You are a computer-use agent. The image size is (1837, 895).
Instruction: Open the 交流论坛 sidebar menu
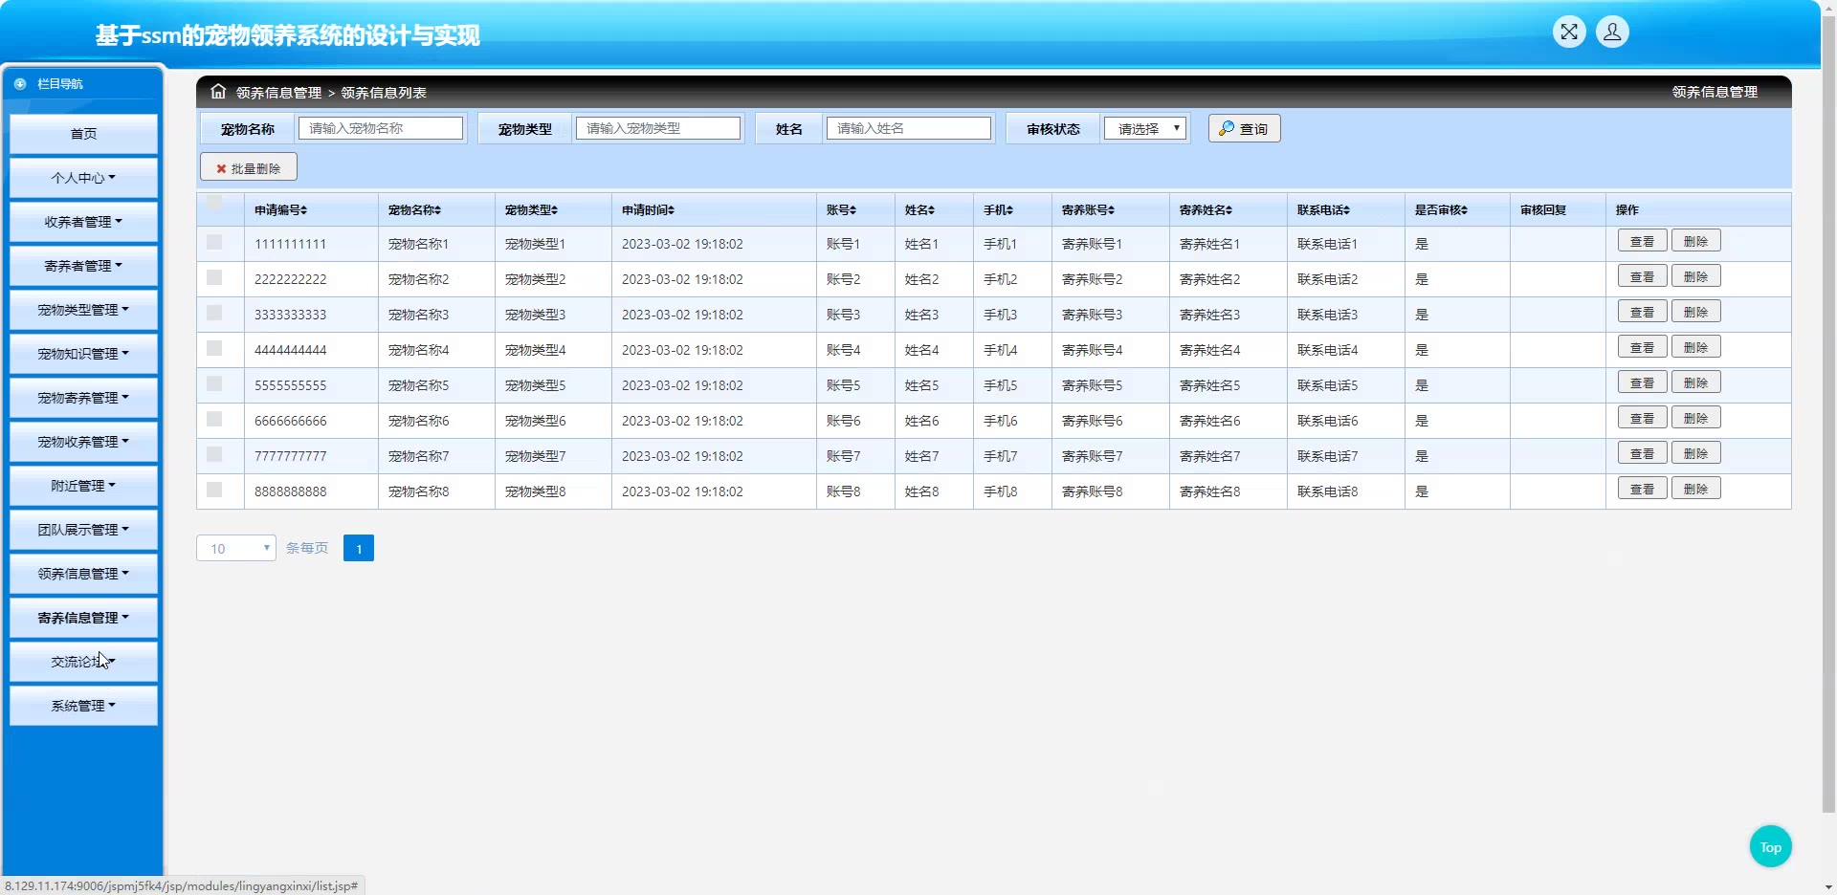tap(83, 662)
